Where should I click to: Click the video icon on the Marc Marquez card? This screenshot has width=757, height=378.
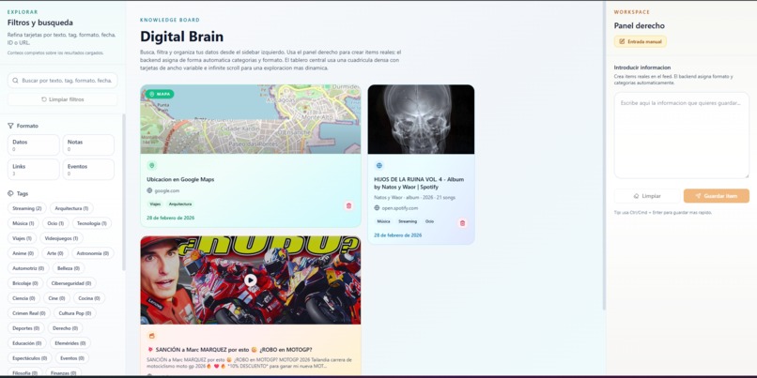click(x=152, y=336)
